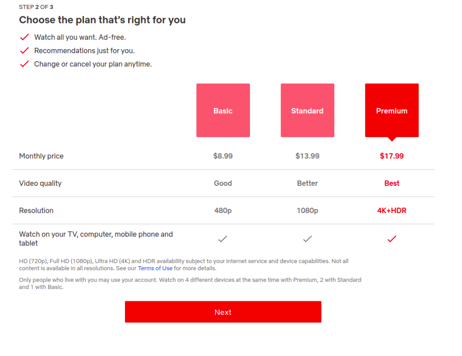Select the Standard plan tile
Screen dimensions: 462x356
pos(307,110)
